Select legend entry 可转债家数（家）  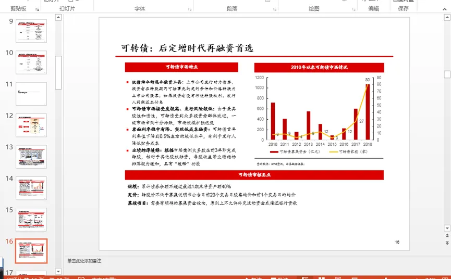point(348,151)
